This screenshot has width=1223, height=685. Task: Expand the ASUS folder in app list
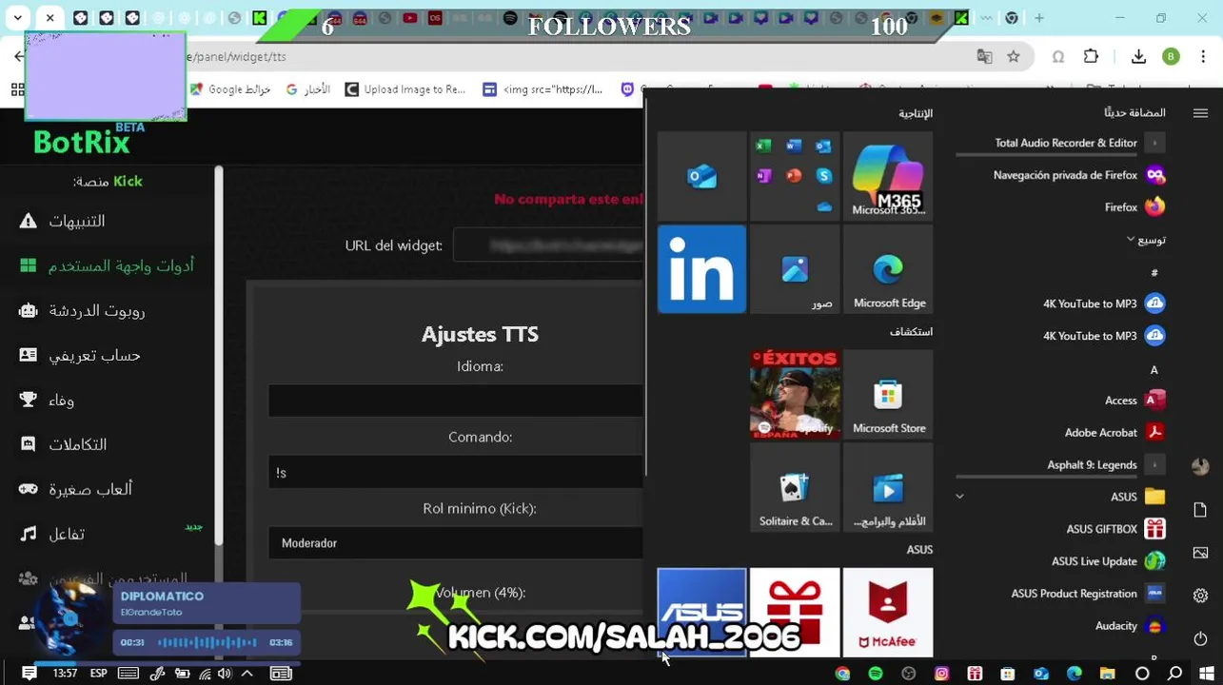pyautogui.click(x=1061, y=497)
